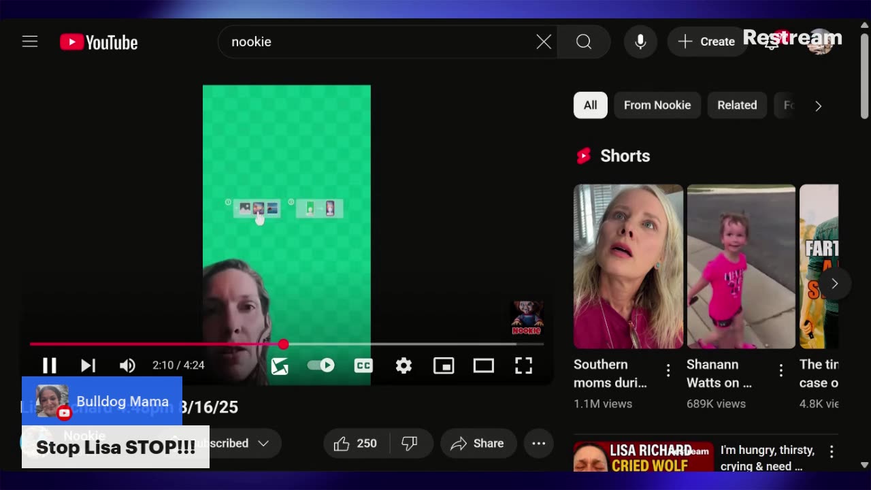Screen dimensions: 871x490
Task: Open the Southern moms short thumbnail
Action: pyautogui.click(x=628, y=266)
